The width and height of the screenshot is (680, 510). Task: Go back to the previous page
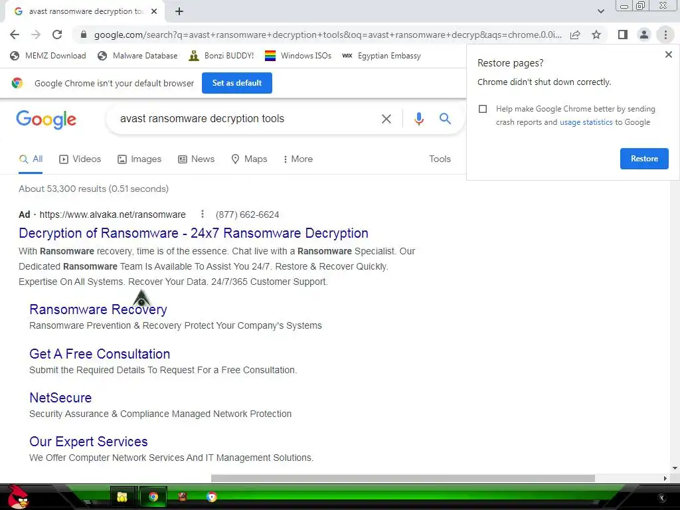tap(15, 35)
